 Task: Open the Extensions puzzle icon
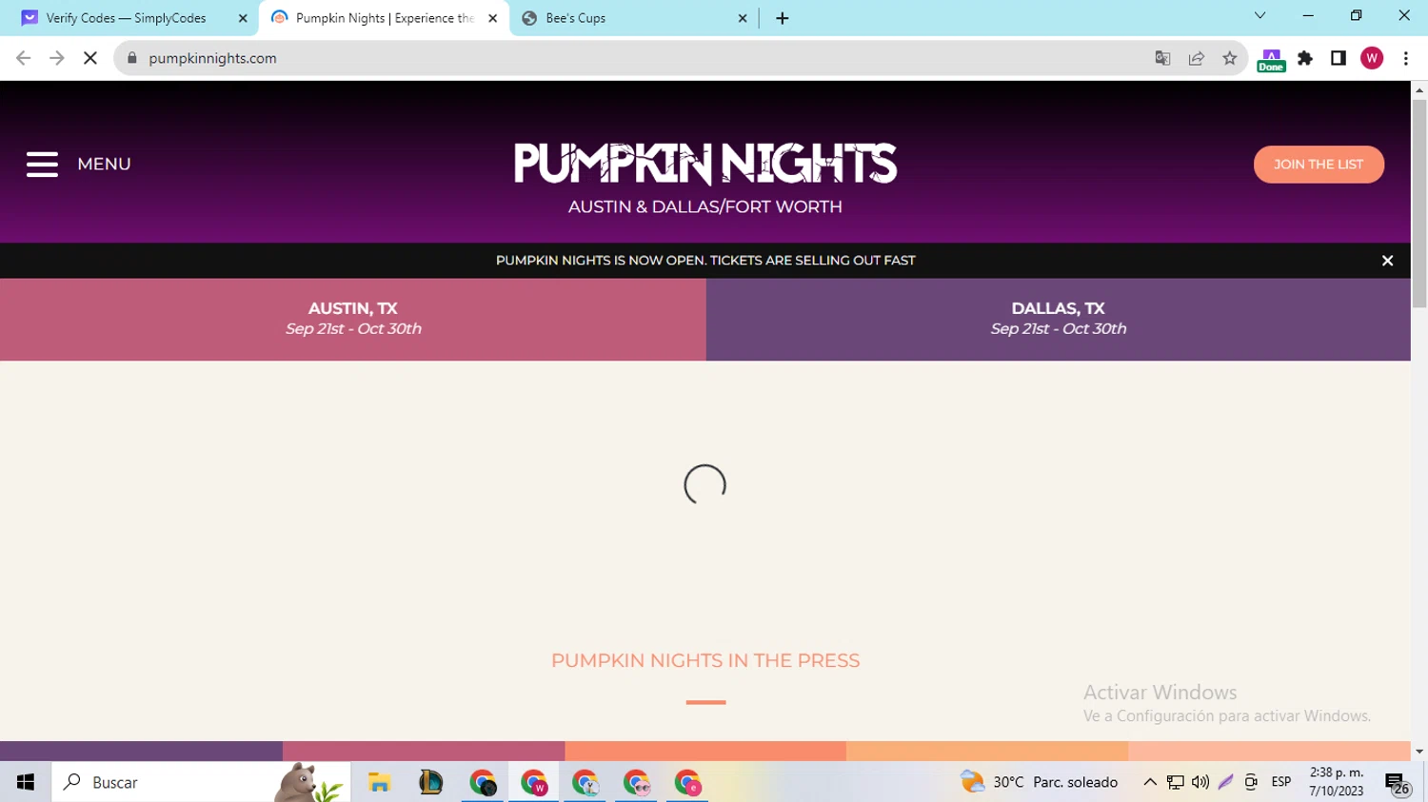(1305, 58)
